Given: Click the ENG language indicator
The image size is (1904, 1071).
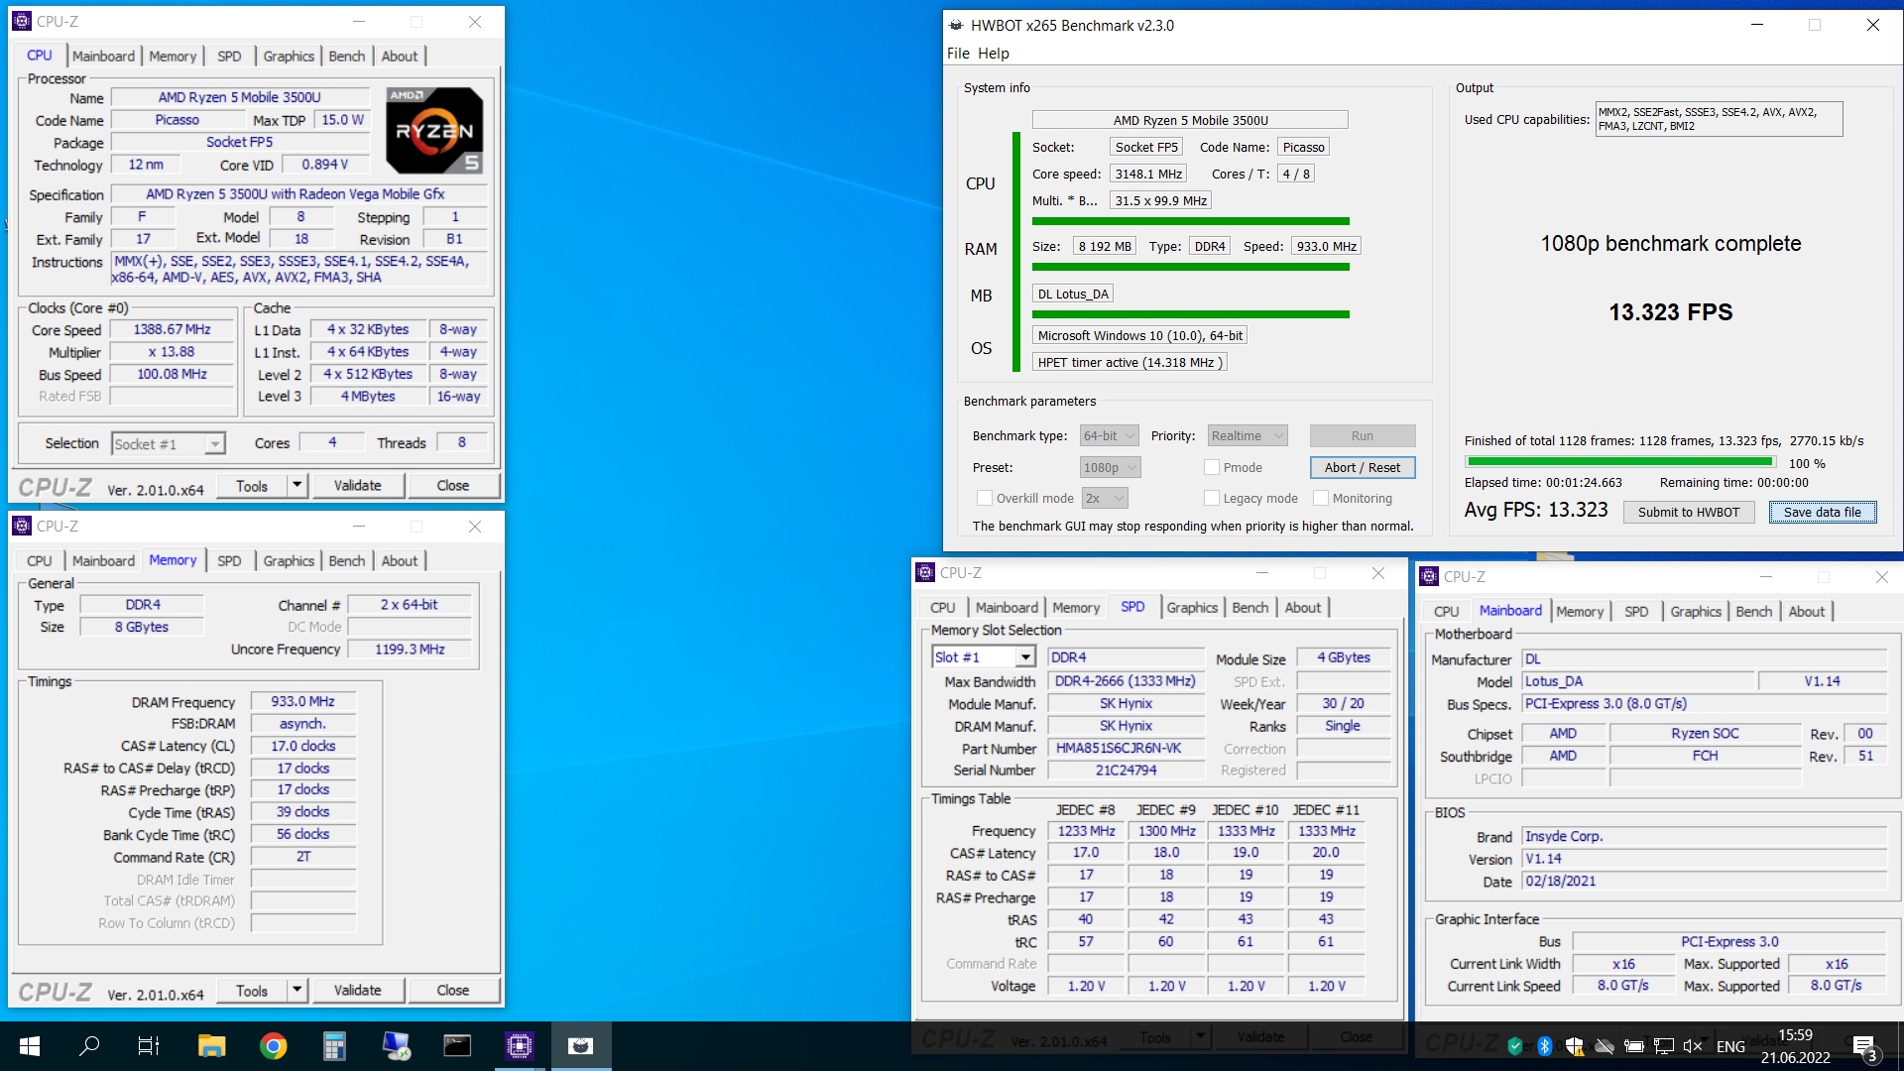Looking at the screenshot, I should point(1730,1046).
